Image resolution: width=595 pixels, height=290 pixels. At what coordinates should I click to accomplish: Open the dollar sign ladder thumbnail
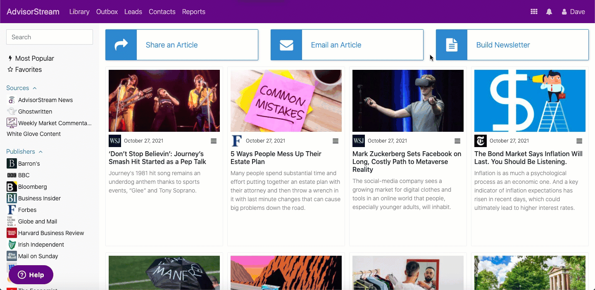[x=530, y=101]
